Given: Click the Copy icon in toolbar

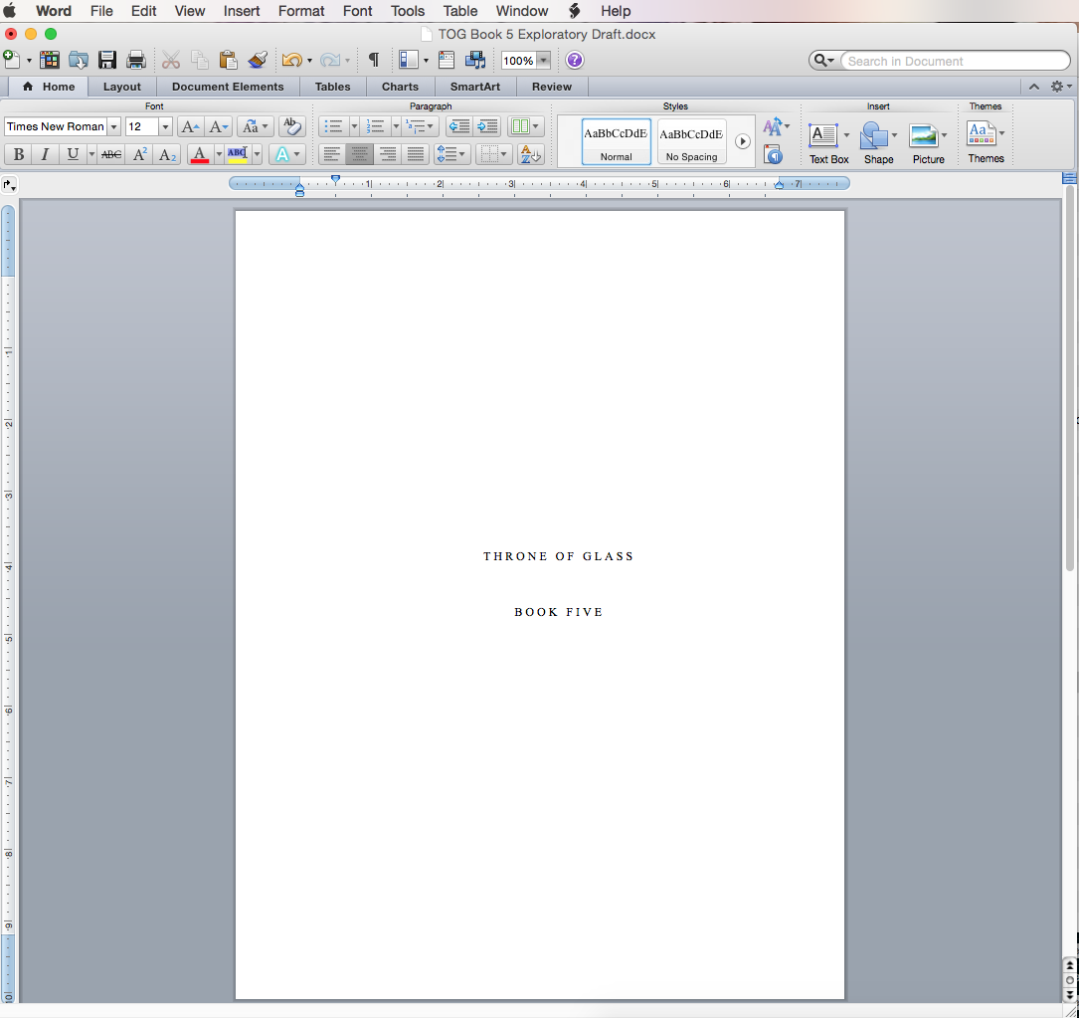Looking at the screenshot, I should 200,60.
